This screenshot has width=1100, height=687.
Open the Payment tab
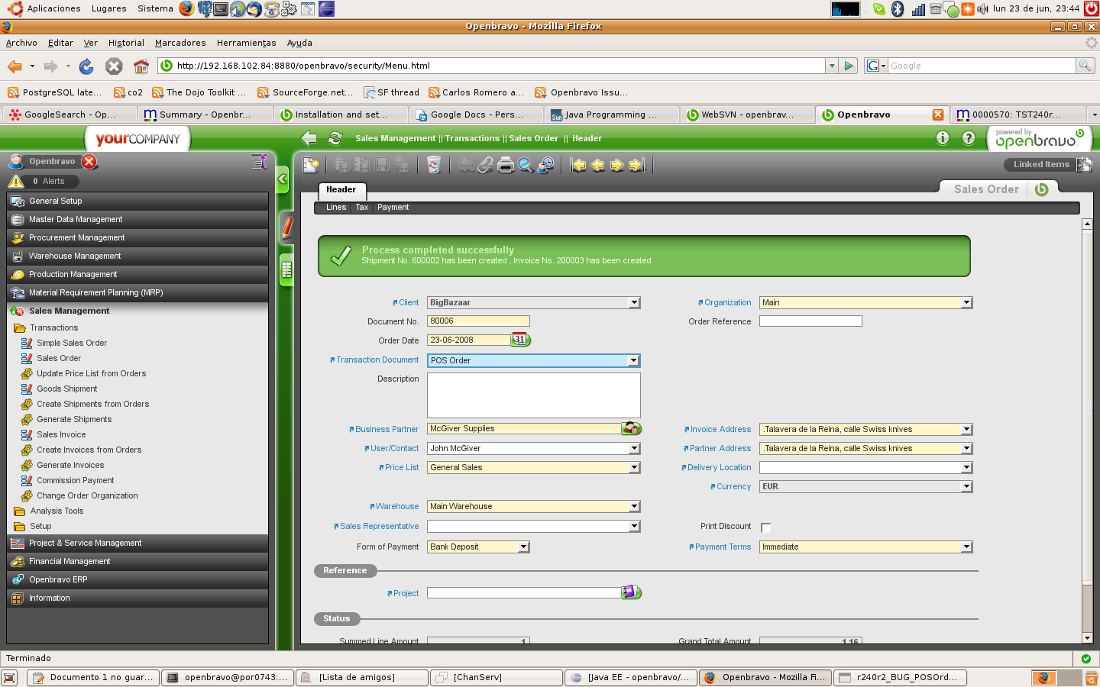(393, 207)
